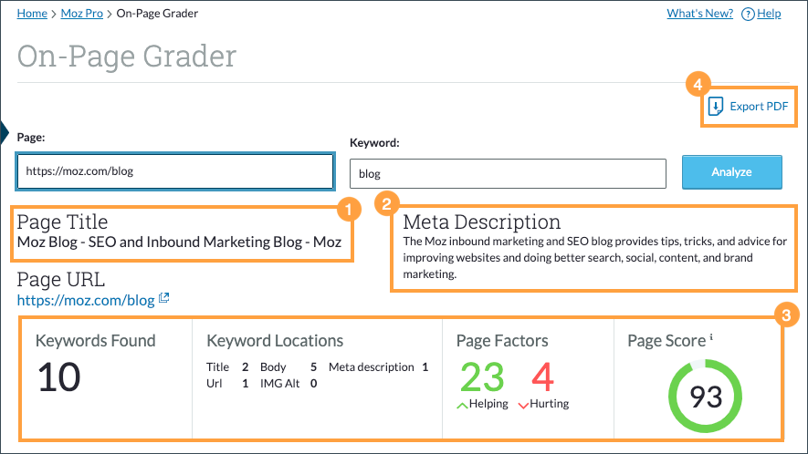Click the orange callout badge number 1
Viewport: 808px width, 454px height.
coord(346,210)
